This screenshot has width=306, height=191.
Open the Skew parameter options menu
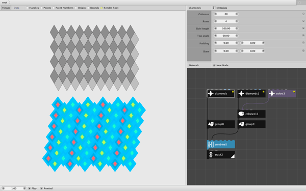(x=303, y=50)
